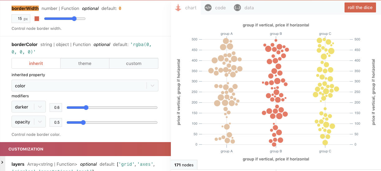
Task: Open the inherited property color dropdown
Action: coord(85,85)
